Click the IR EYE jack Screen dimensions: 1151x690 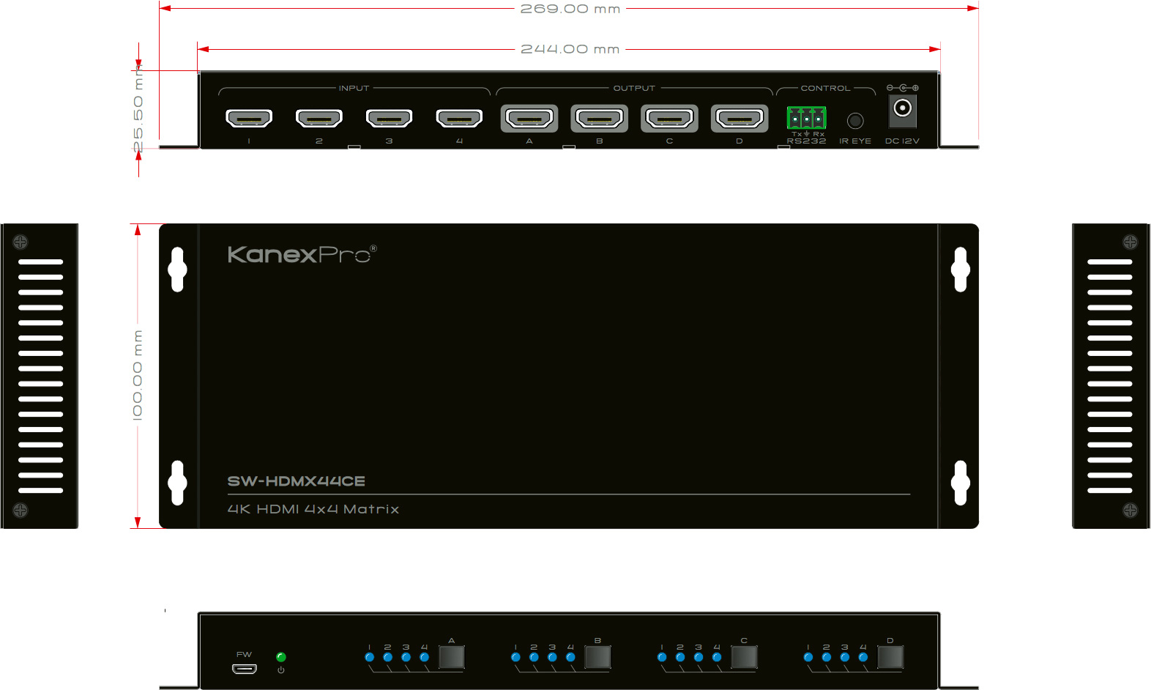[855, 120]
